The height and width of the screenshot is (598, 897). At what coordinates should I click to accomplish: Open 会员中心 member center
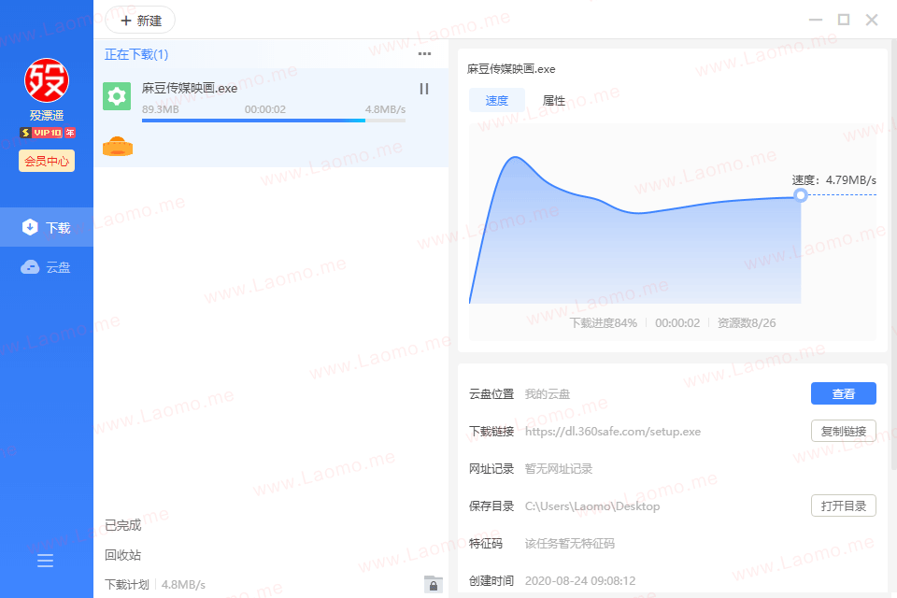(x=47, y=161)
